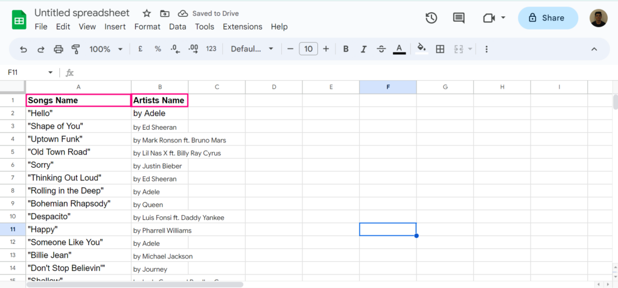The image size is (618, 288).
Task: Increase decimal places
Action: click(193, 49)
